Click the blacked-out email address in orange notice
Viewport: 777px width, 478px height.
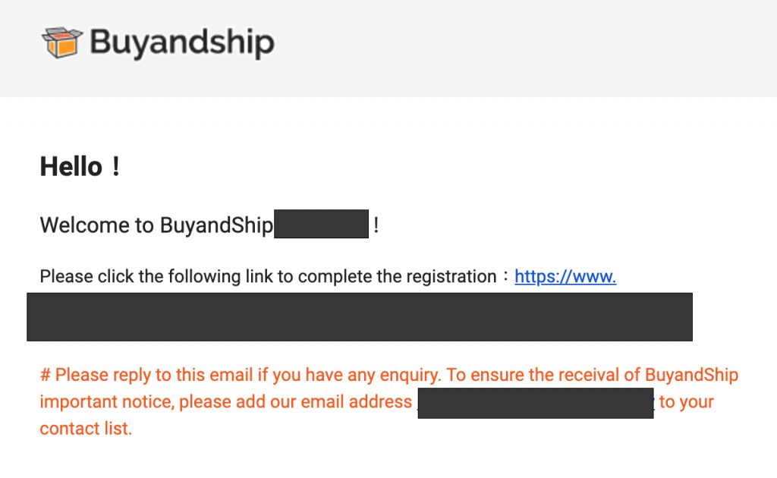coord(535,402)
